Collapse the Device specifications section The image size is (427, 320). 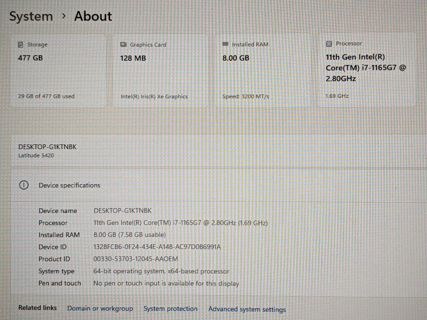pyautogui.click(x=219, y=185)
